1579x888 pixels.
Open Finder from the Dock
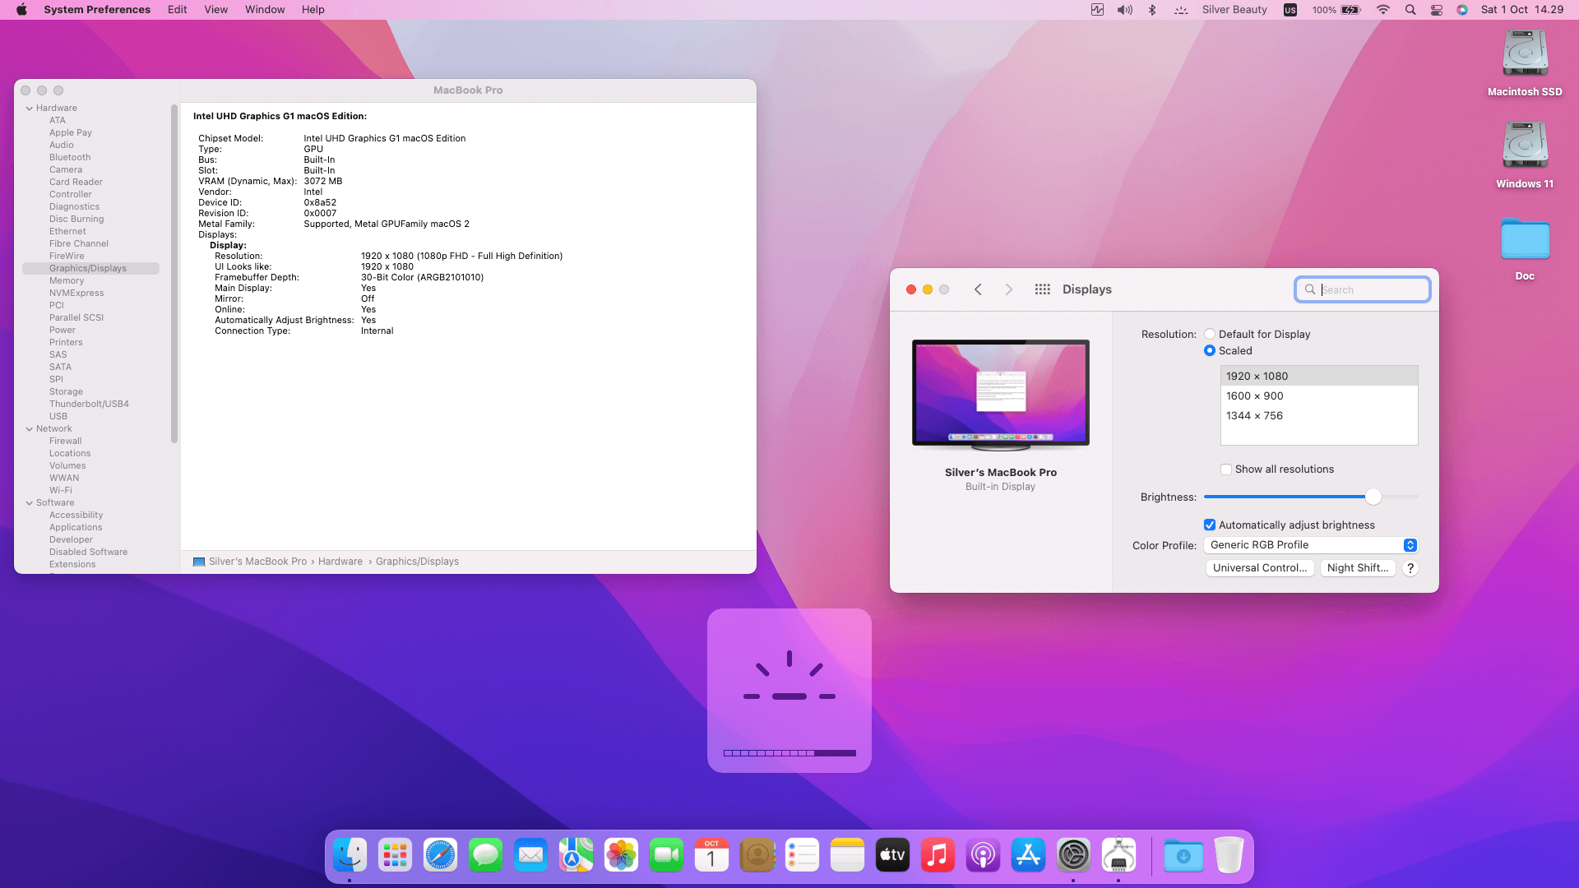(x=350, y=856)
